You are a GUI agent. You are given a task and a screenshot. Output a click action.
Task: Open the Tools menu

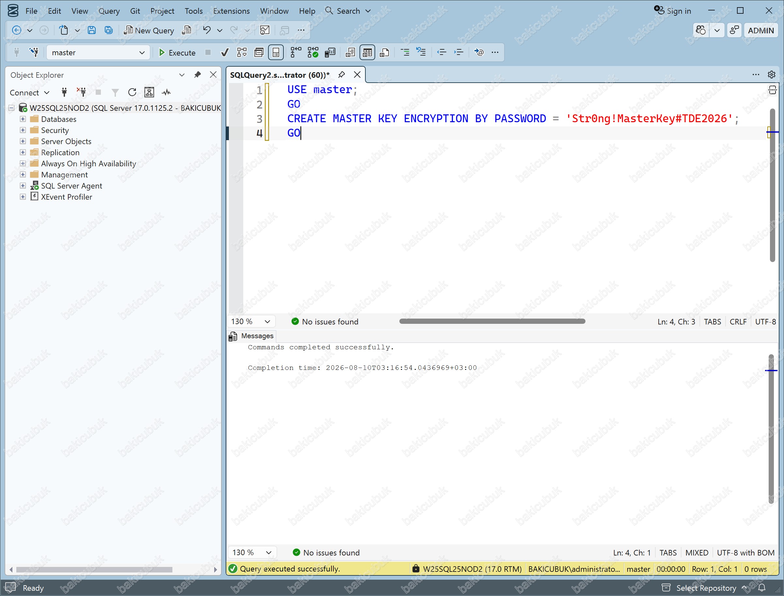(194, 11)
